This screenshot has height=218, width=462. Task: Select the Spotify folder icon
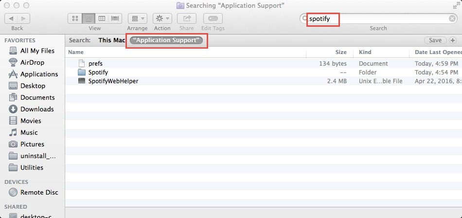[82, 73]
